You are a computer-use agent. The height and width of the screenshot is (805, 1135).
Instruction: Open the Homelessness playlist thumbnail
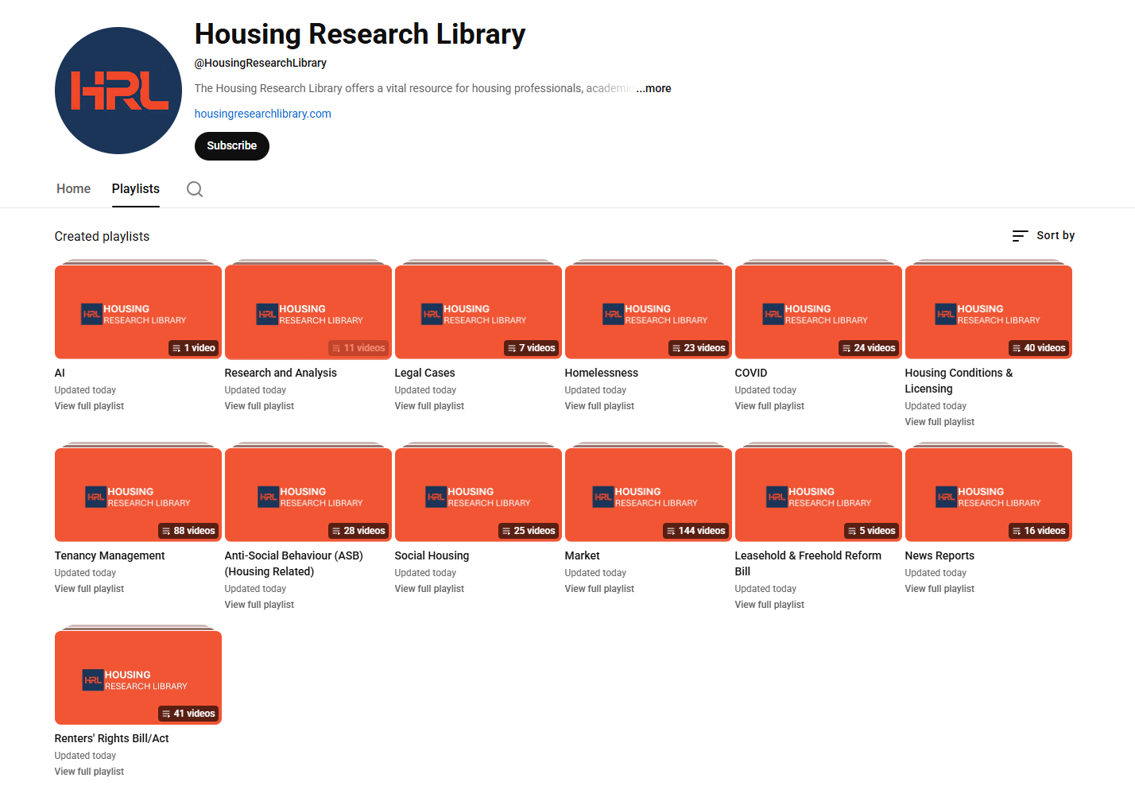648,312
